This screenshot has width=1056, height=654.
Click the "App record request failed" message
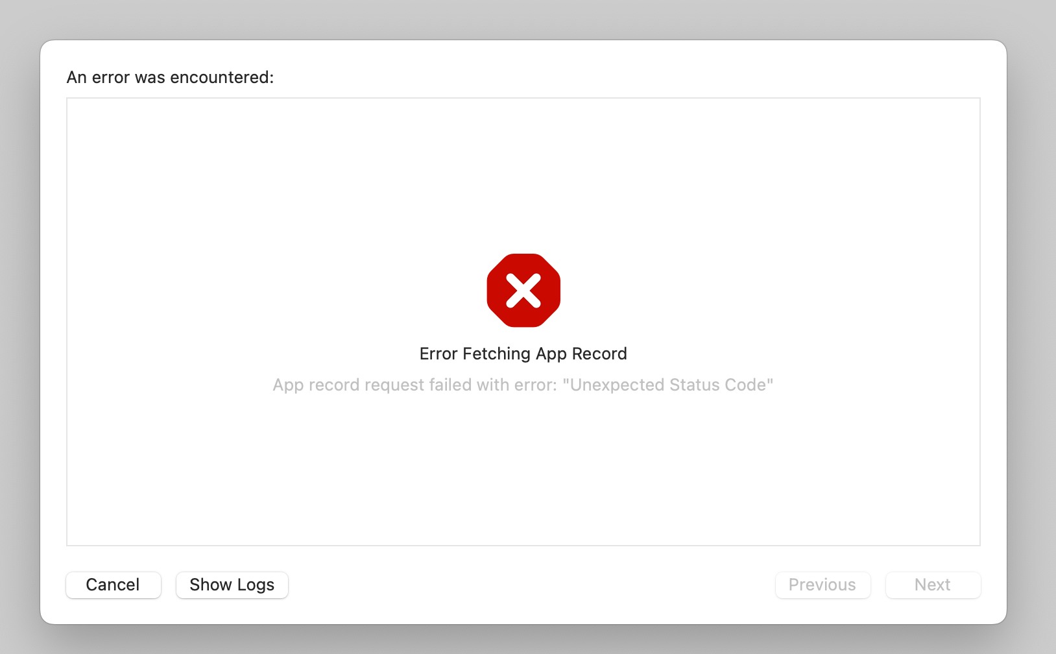point(523,385)
